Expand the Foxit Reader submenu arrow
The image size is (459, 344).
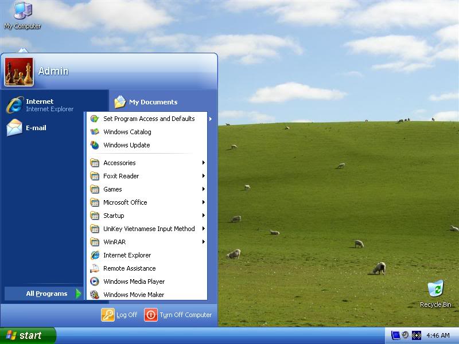coord(203,176)
